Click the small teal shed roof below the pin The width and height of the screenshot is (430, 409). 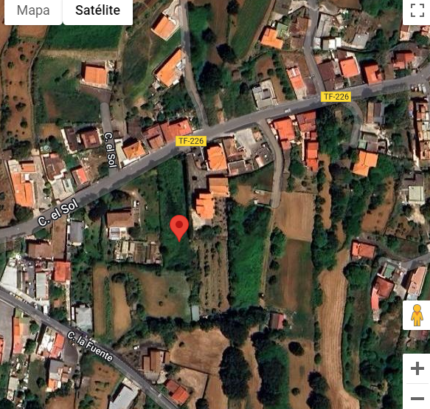pos(195,313)
